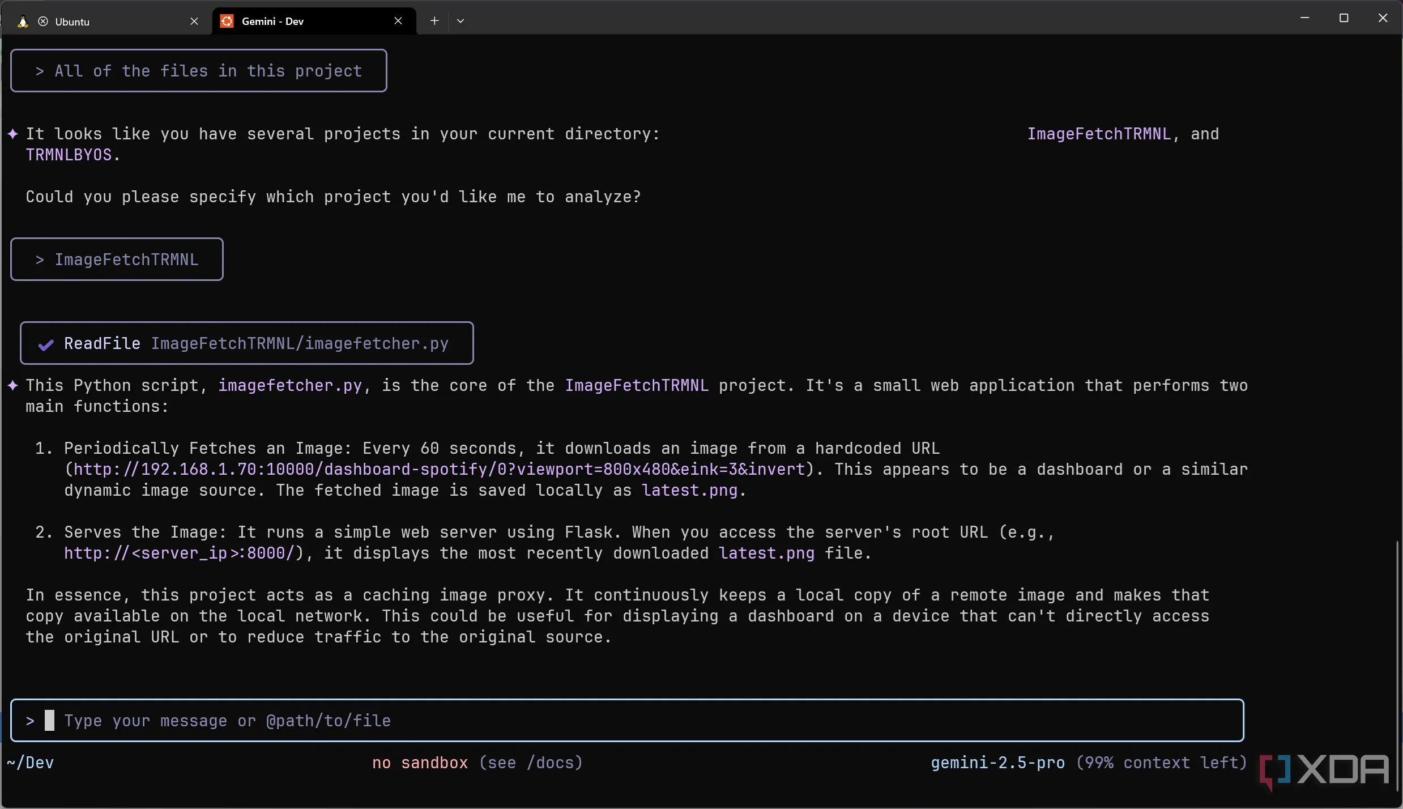Expand the new tab profile dropdown
Viewport: 1403px width, 809px height.
[460, 21]
